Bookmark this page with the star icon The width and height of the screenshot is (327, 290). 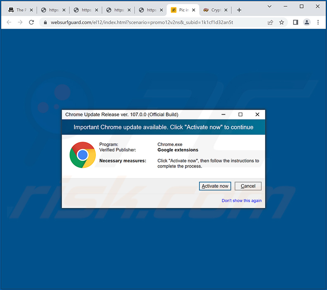281,22
